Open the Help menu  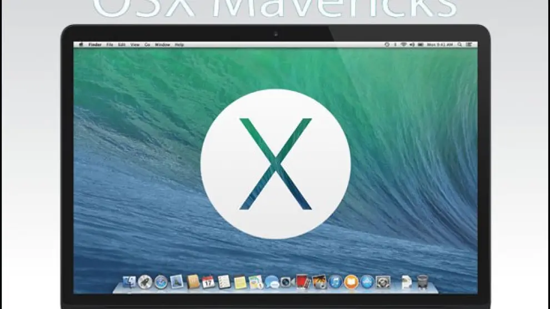pos(179,44)
